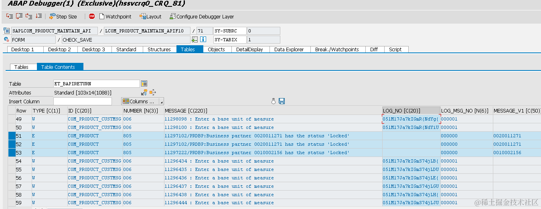Screen dimensions: 541x209
Task: Click the SY-SUBRC value field showing 0
Action: click(x=263, y=31)
